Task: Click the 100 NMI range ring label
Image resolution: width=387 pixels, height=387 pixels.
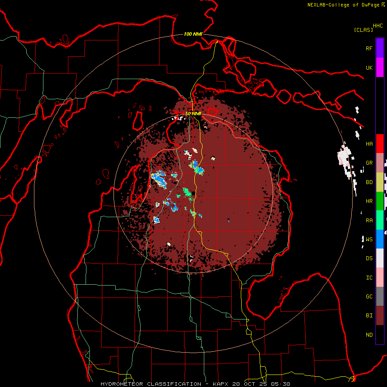Action: [x=193, y=34]
